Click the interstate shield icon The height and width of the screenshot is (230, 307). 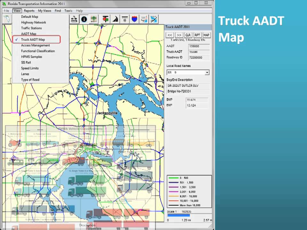coord(134,19)
